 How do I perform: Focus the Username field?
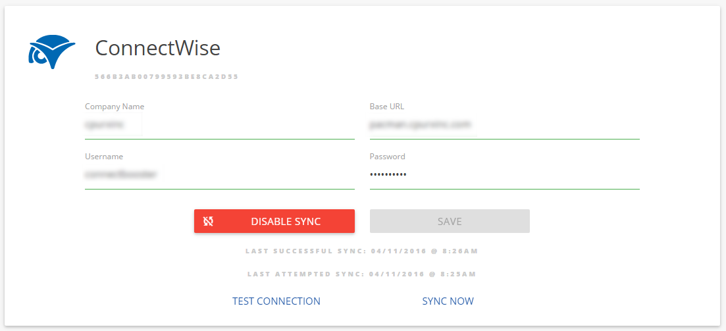pos(219,175)
